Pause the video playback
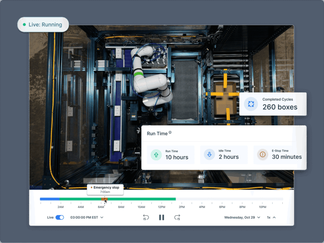Viewport: 324px width, 243px height. (162, 217)
